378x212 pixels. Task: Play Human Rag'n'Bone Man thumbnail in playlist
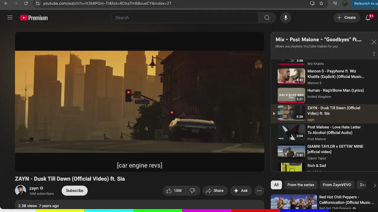[x=291, y=95]
